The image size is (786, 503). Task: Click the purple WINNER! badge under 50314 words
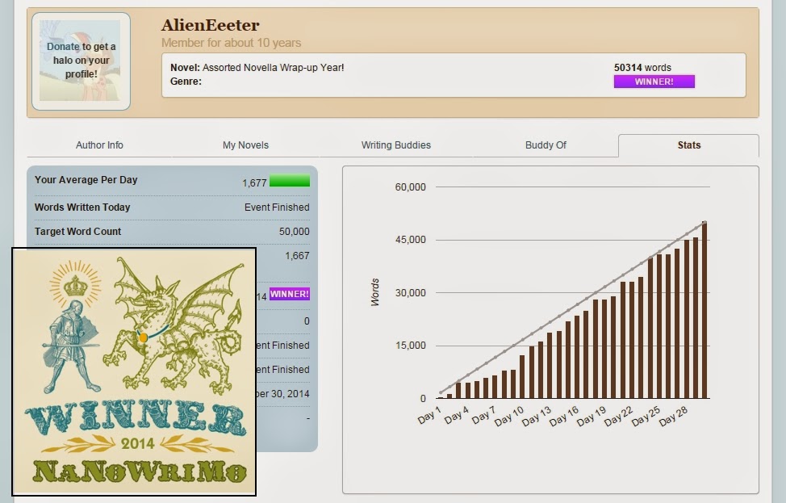pos(654,82)
